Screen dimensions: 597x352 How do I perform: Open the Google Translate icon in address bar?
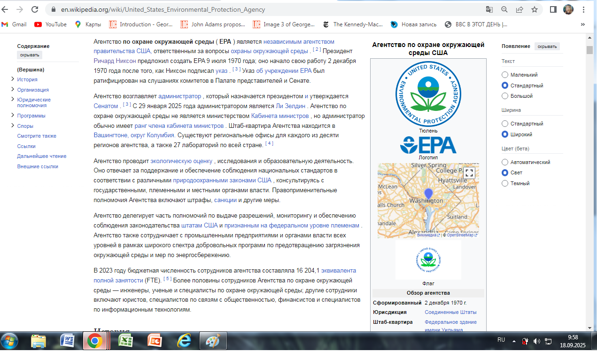click(489, 9)
